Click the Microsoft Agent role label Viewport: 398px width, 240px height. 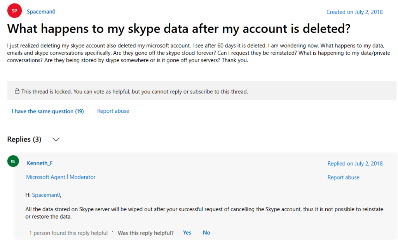click(x=45, y=177)
